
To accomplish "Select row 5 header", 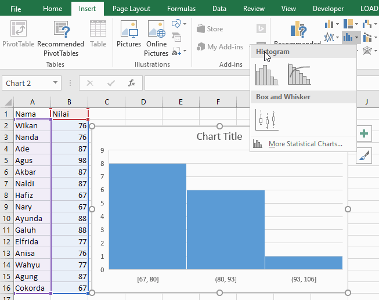I will (x=6, y=160).
